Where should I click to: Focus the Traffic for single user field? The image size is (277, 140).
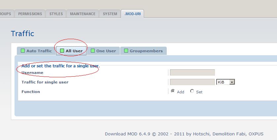tap(192, 82)
